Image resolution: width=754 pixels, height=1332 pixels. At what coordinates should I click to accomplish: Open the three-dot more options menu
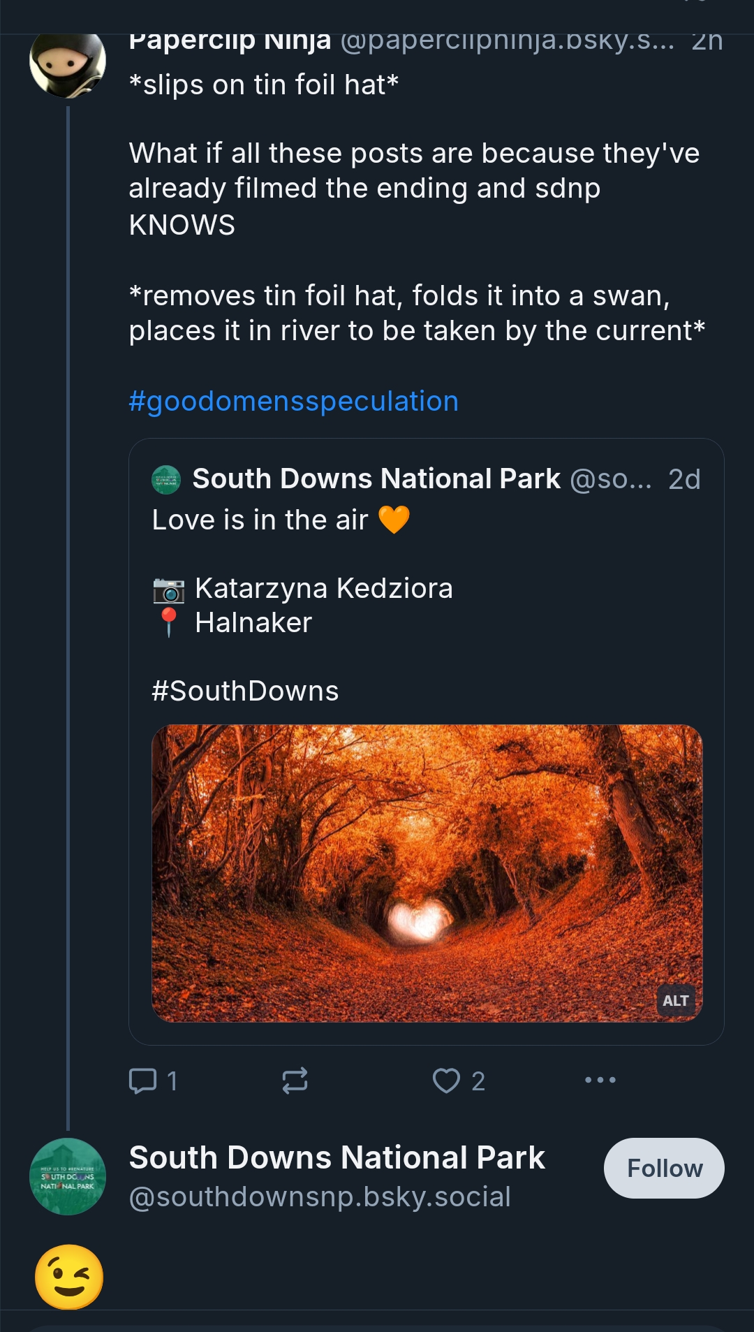[x=600, y=1080]
